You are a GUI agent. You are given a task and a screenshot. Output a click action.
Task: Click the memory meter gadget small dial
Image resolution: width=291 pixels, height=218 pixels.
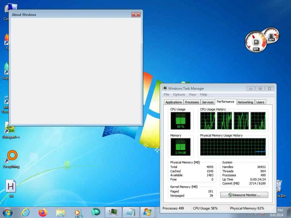[x=271, y=35]
